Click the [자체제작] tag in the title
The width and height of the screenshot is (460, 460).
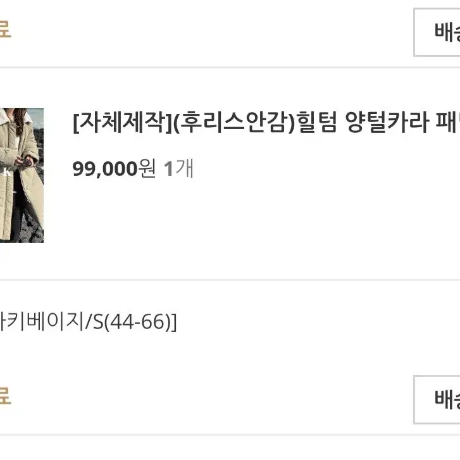[x=122, y=122]
